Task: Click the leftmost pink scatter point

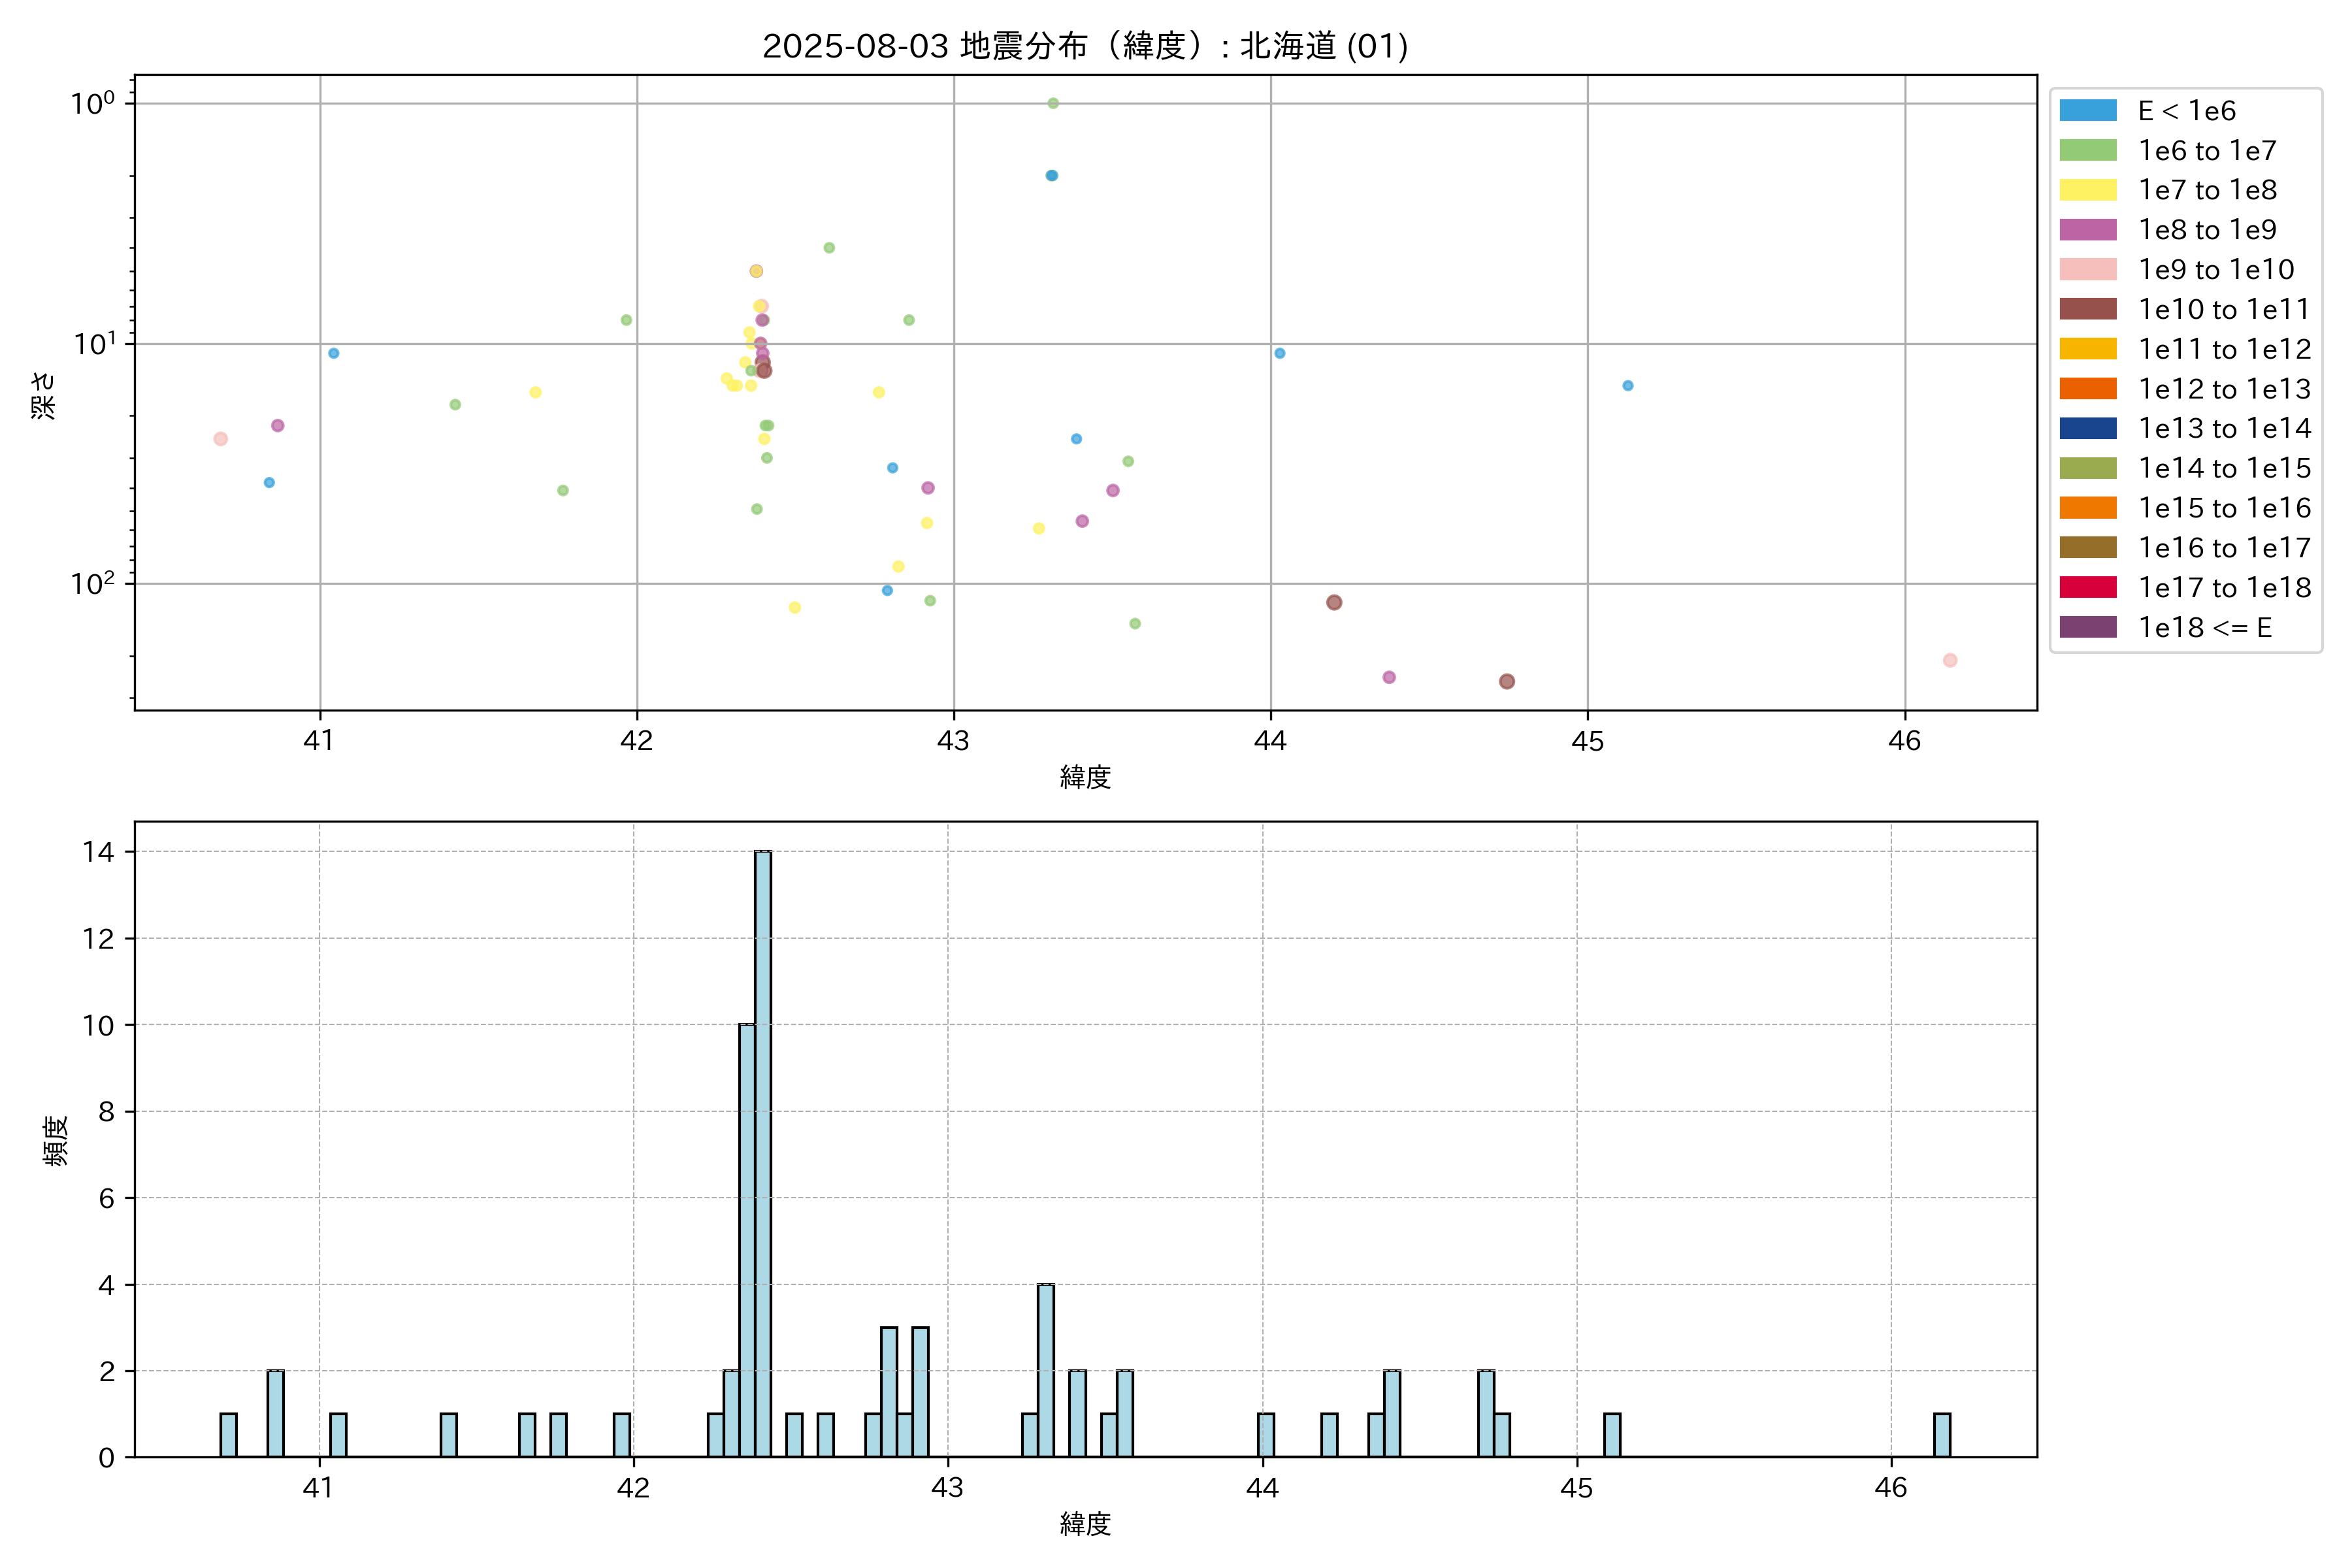Action: (x=221, y=439)
